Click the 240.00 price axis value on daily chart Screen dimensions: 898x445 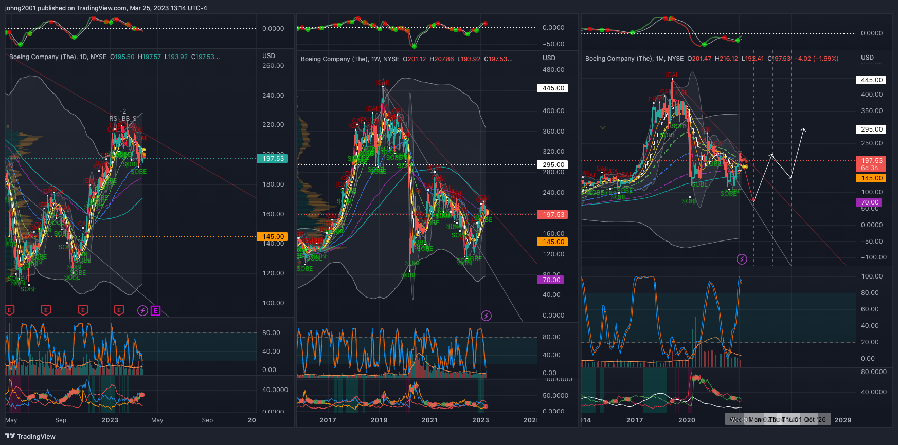[273, 96]
